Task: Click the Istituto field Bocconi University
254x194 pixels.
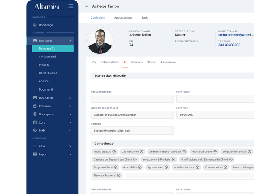Action: [132, 131]
